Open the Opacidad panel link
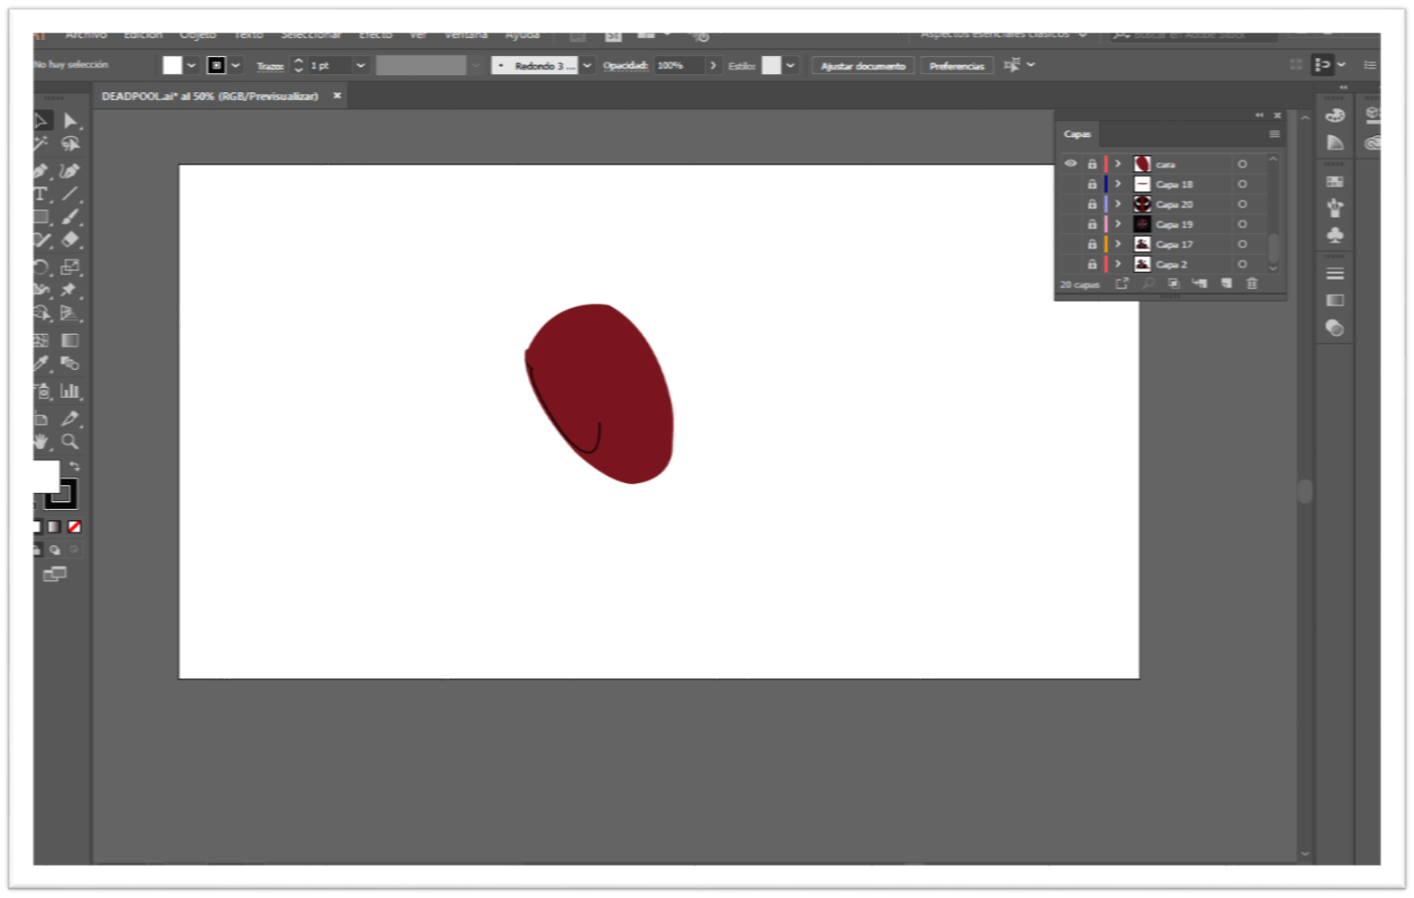The height and width of the screenshot is (898, 1414). (x=625, y=66)
